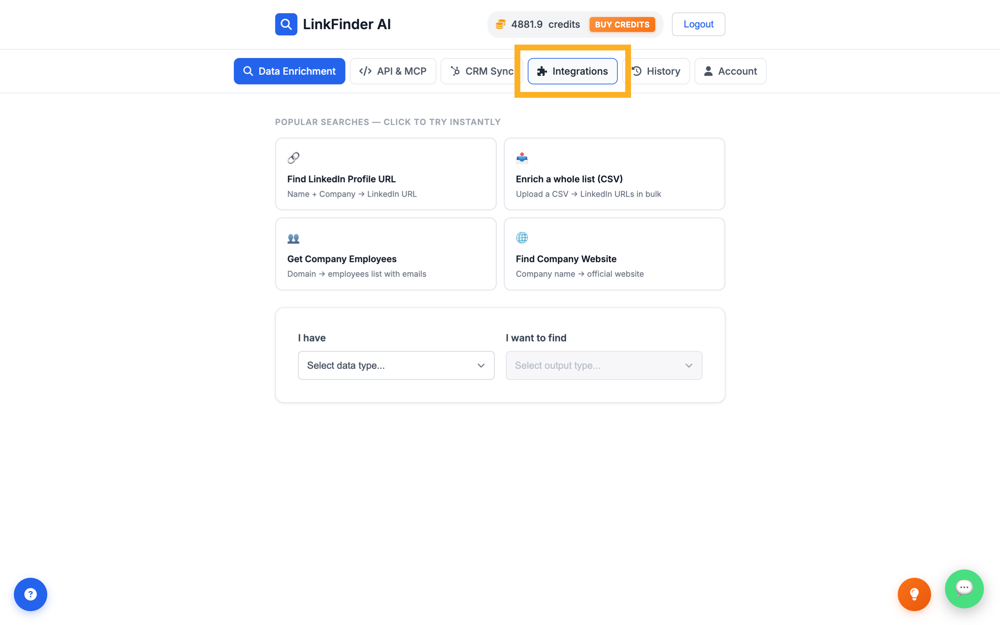Click the gold coins credits icon
Screen dimensions: 1000x625
pos(500,24)
